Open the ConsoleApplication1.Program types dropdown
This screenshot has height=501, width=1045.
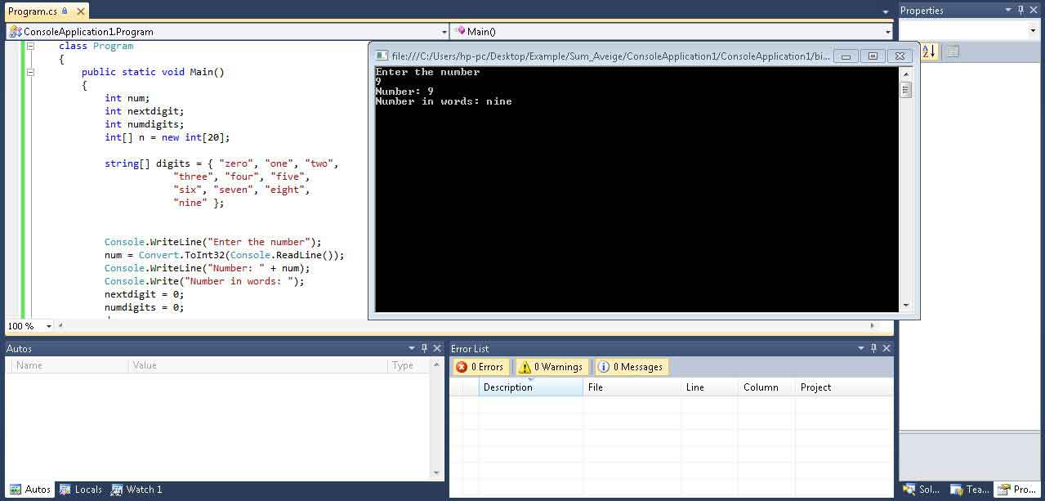(444, 32)
